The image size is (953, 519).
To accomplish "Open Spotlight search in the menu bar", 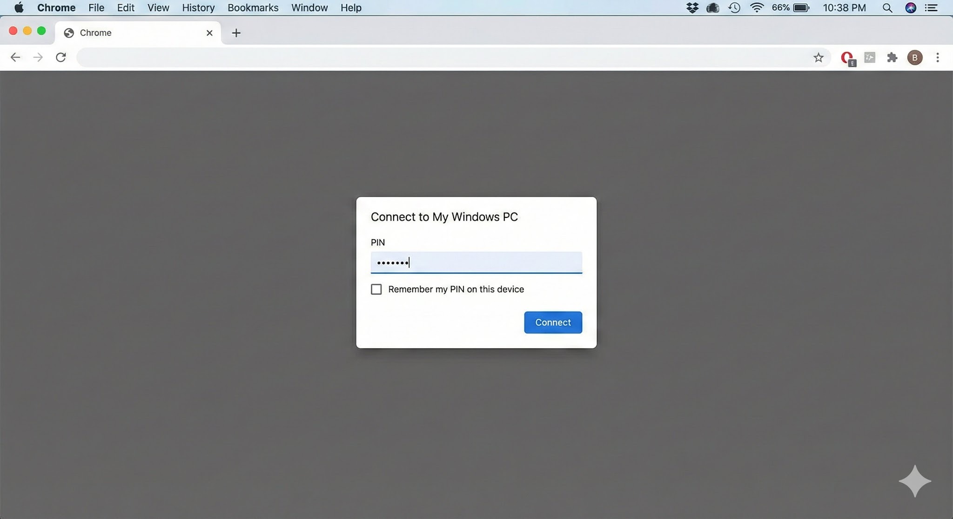I will [887, 8].
